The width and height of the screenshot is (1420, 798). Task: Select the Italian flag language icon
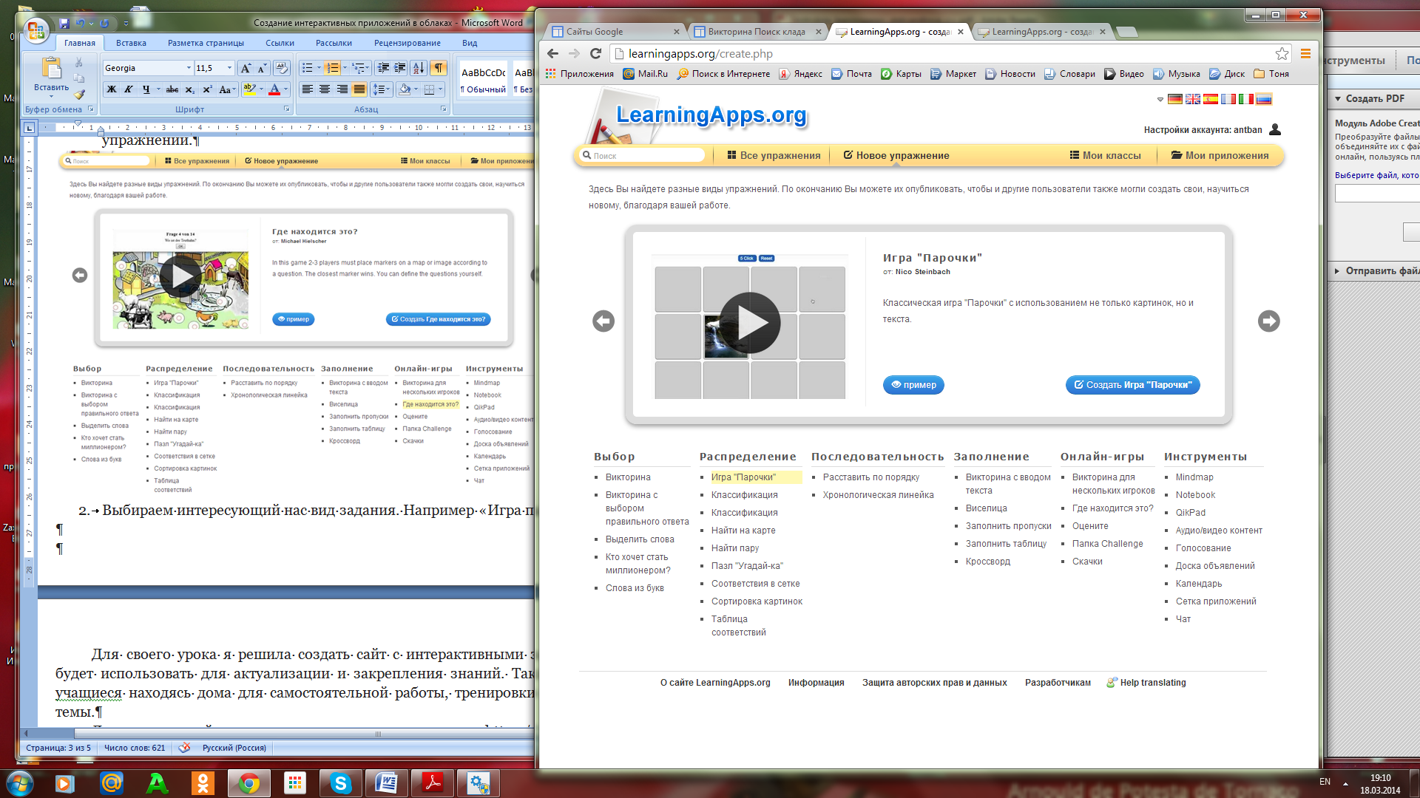[x=1246, y=99]
